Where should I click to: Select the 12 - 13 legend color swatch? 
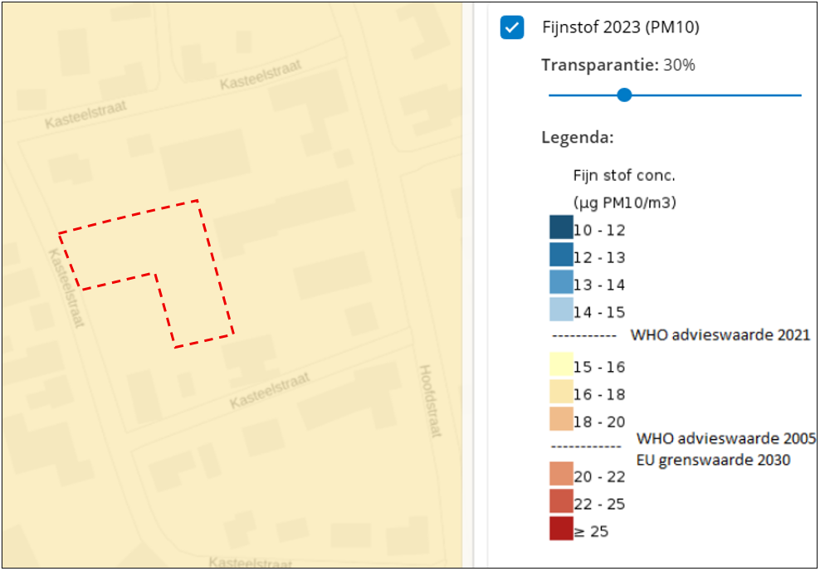(x=561, y=255)
